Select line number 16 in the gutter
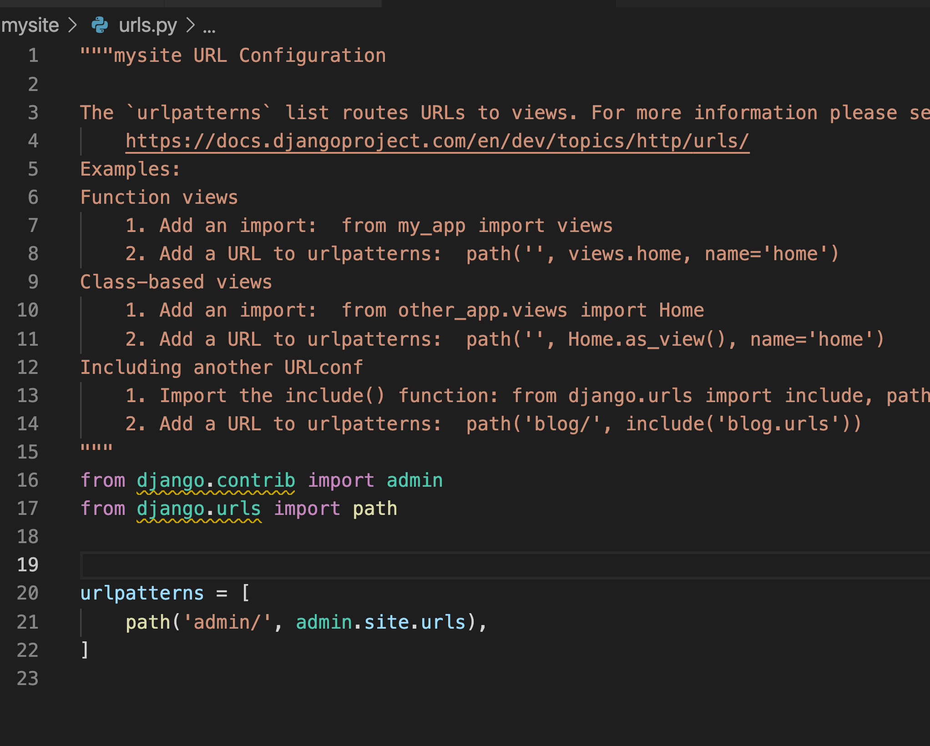 28,480
